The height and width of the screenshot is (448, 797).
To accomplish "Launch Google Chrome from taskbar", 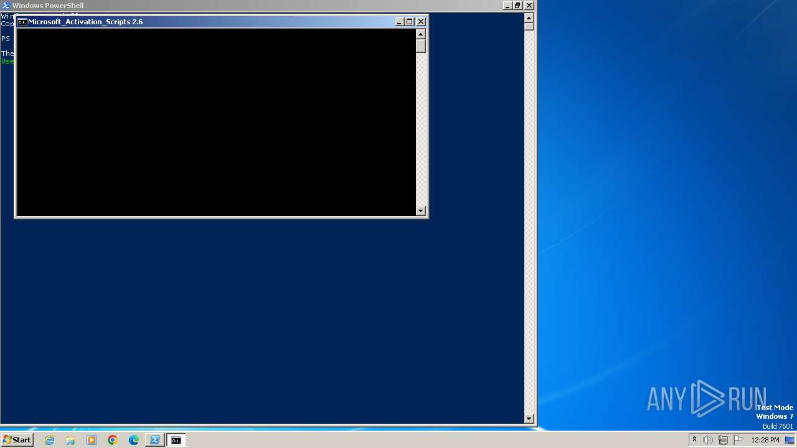I will click(x=113, y=440).
